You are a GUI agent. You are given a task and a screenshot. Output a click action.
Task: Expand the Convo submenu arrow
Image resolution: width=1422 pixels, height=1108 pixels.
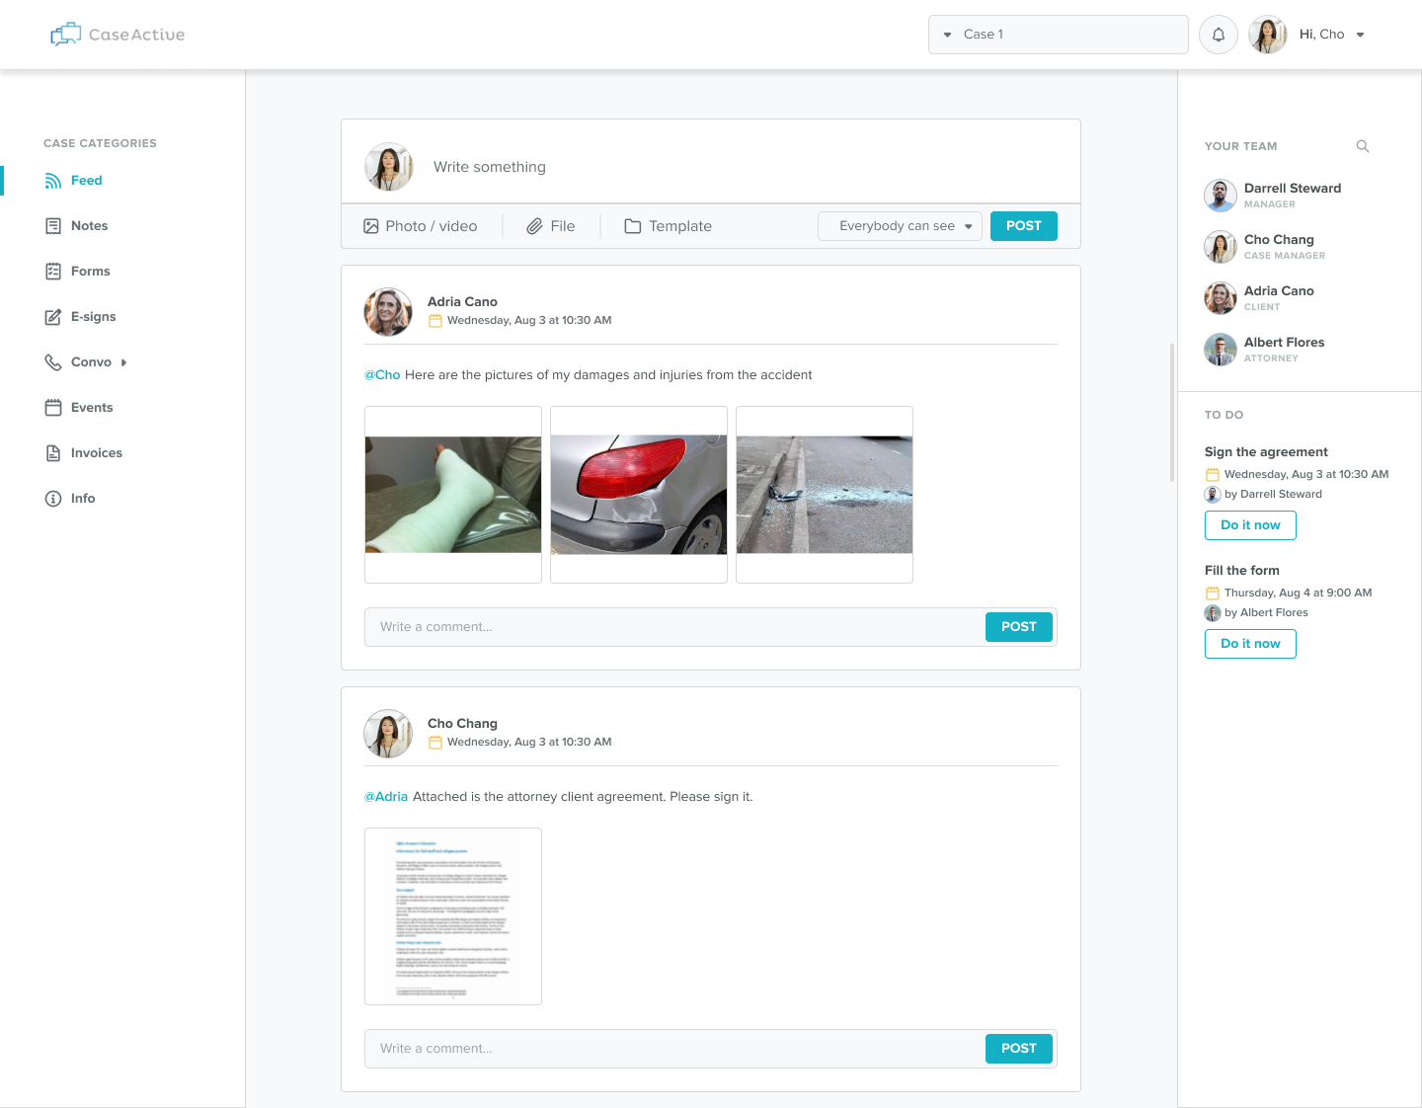point(124,362)
